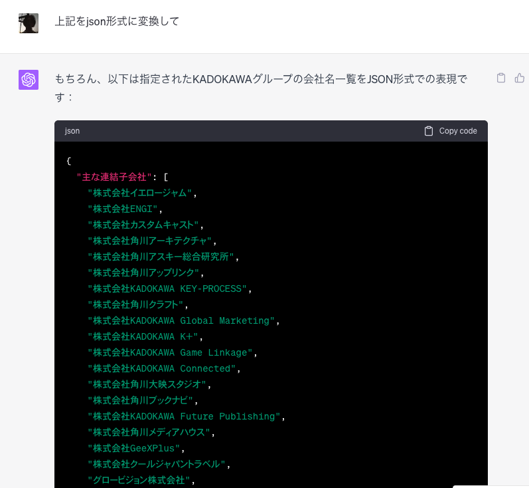Screen dimensions: 529x488
Task: Click the line "株式会社角川アスキー総合研究所"
Action: pos(161,257)
